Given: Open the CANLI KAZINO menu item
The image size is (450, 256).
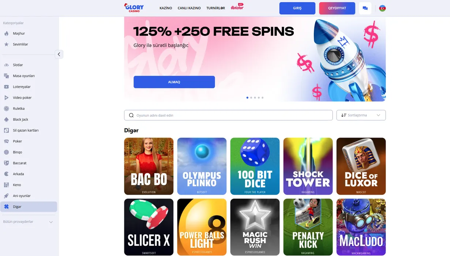Looking at the screenshot, I should (x=189, y=8).
